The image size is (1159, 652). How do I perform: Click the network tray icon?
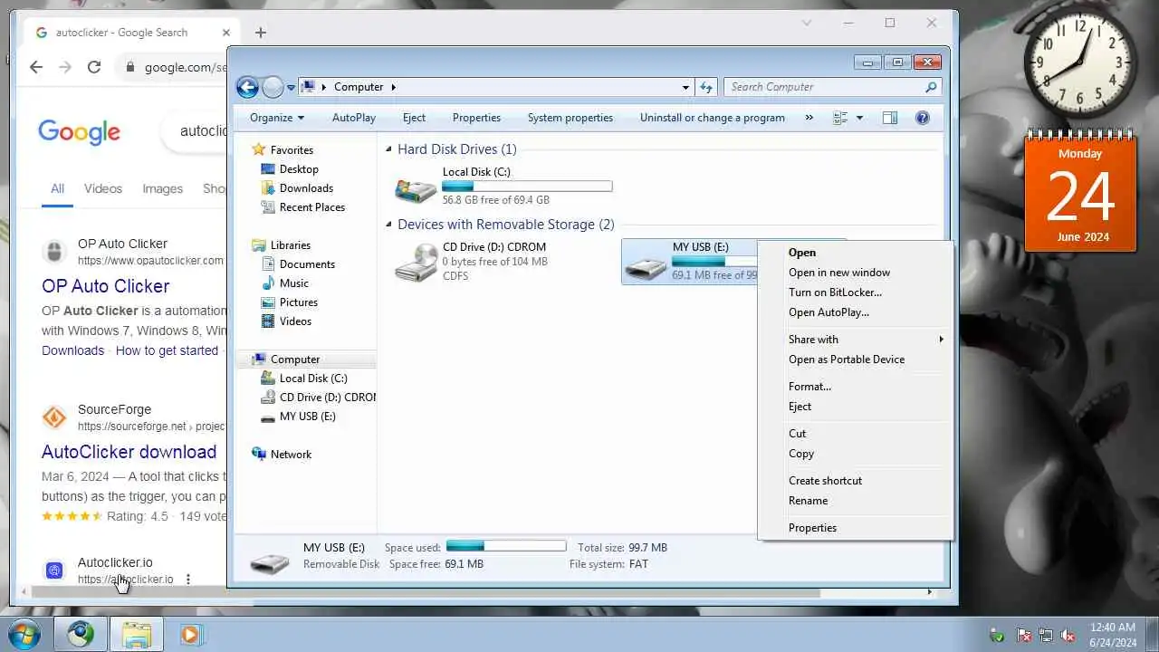1046,635
